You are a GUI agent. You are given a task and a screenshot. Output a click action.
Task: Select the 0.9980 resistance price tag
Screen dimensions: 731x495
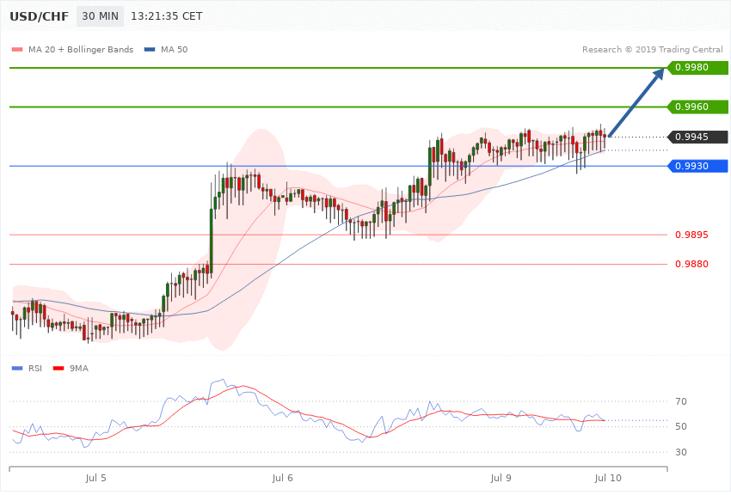[x=698, y=68]
